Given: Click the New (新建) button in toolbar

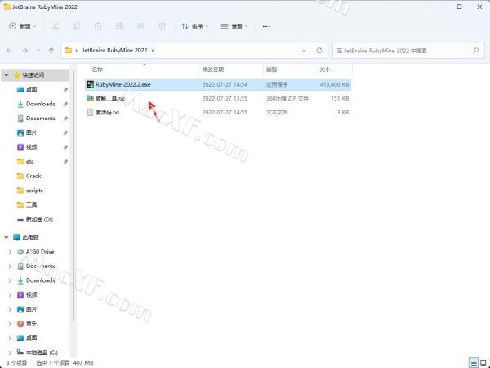Looking at the screenshot, I should [x=22, y=26].
